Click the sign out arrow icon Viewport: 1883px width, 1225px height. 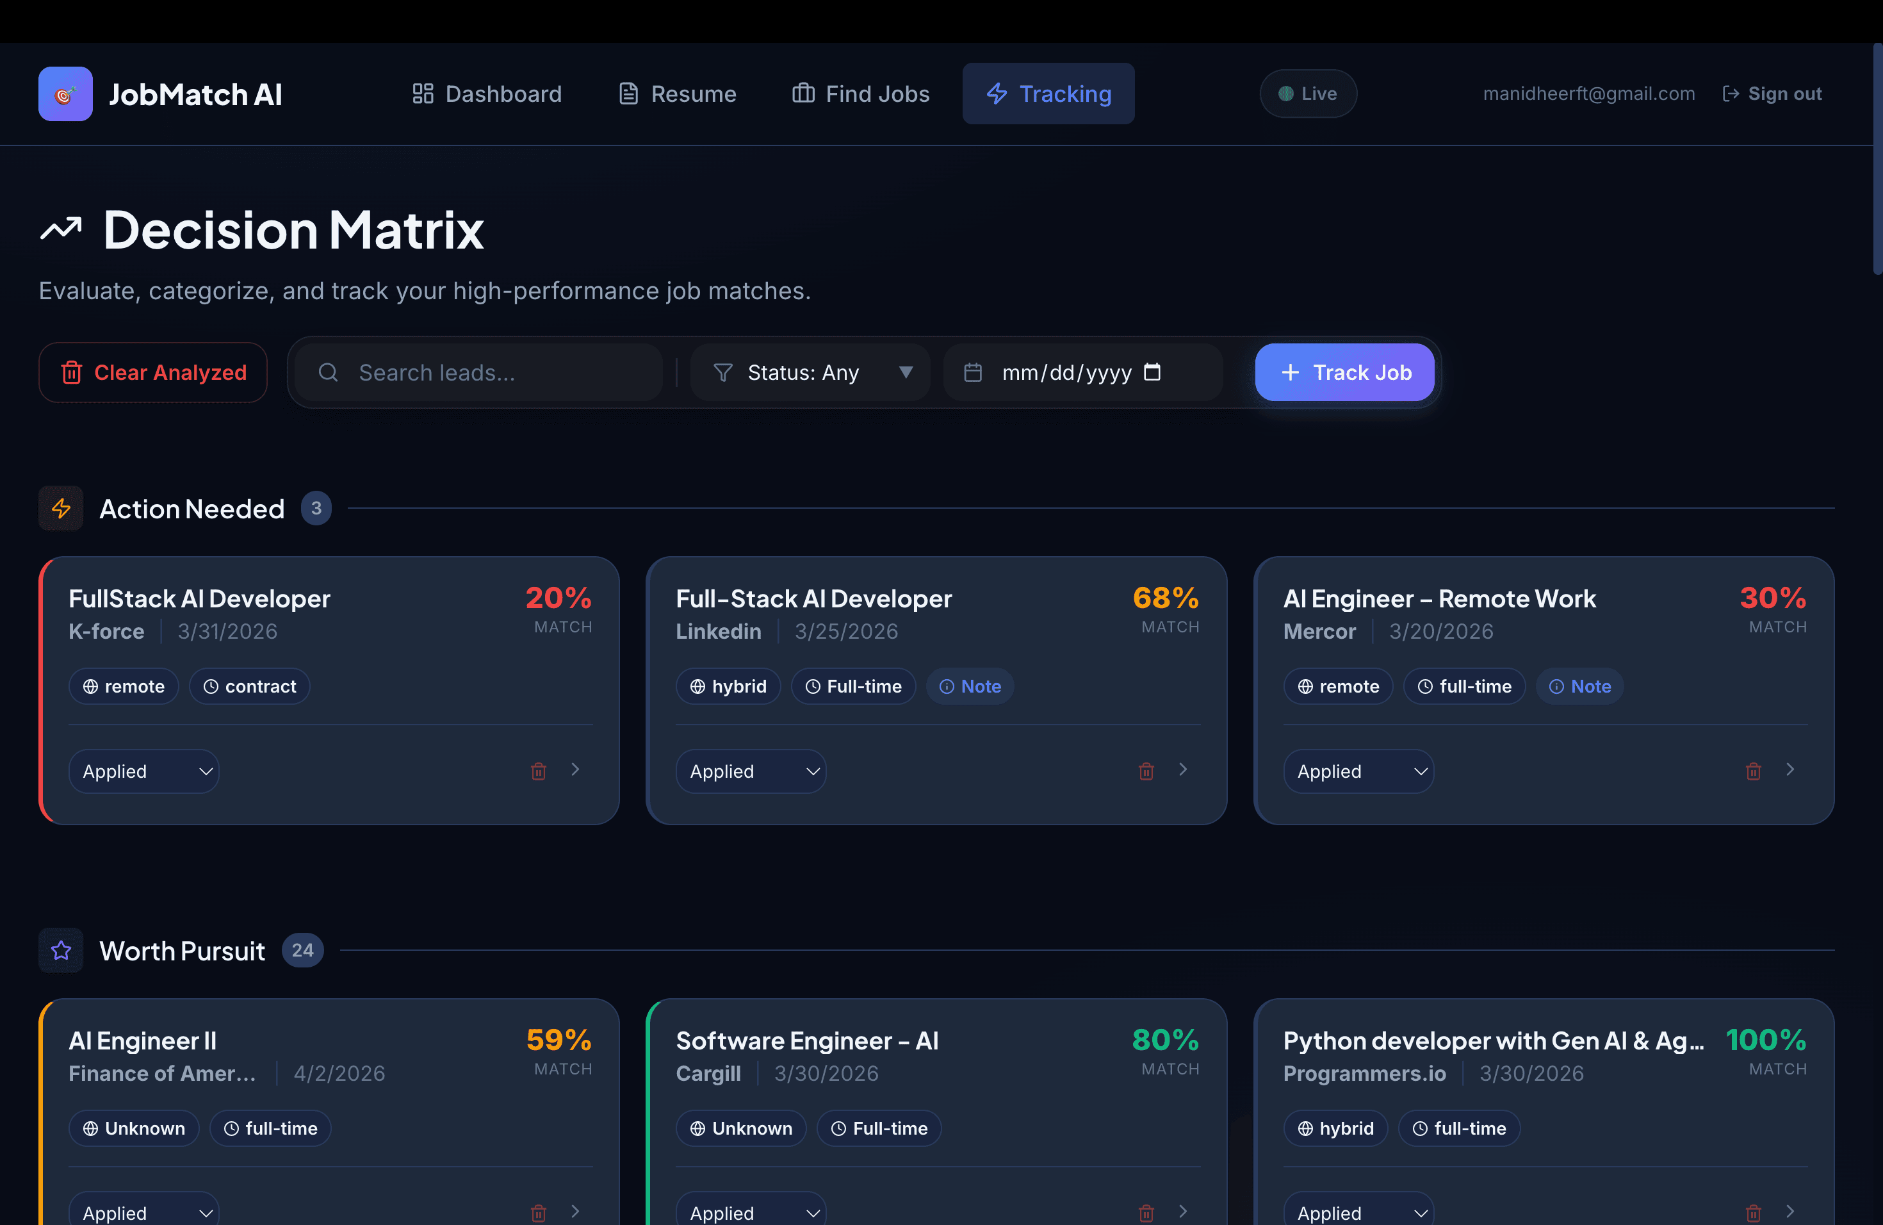pyautogui.click(x=1731, y=94)
